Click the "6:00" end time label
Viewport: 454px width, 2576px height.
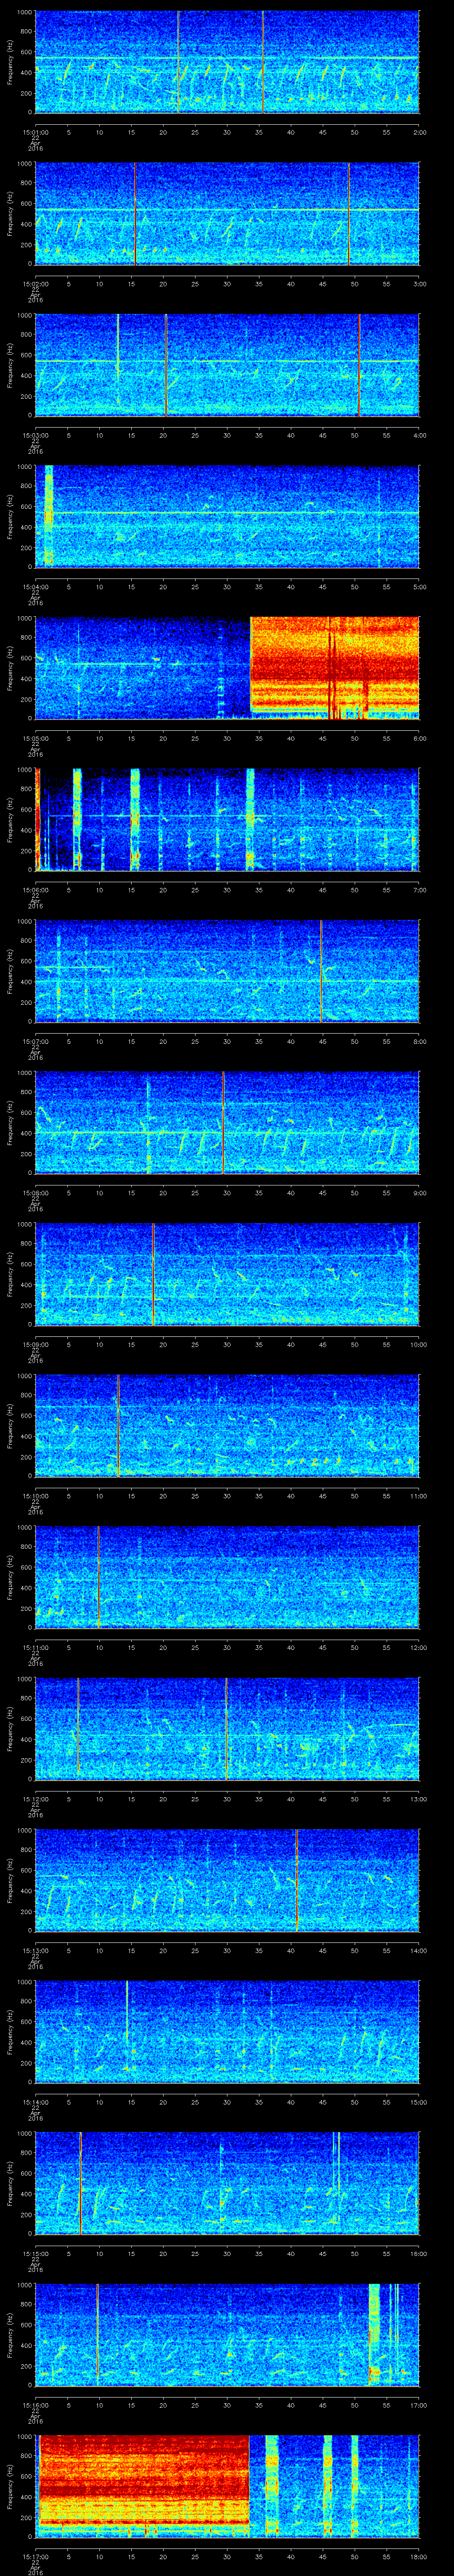(419, 738)
